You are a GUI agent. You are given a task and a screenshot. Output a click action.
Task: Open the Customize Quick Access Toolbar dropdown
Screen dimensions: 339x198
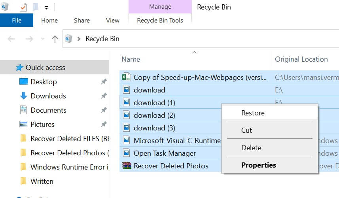(x=46, y=8)
